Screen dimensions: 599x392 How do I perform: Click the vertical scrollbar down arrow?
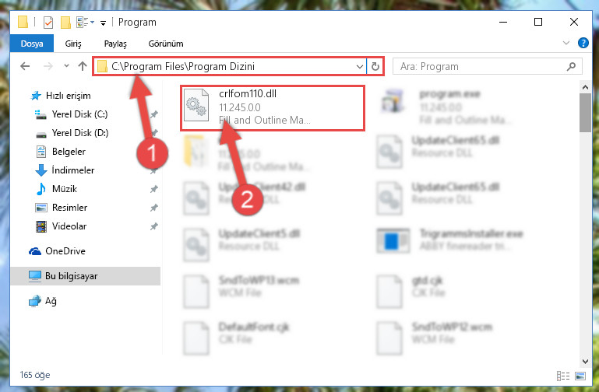coord(585,361)
